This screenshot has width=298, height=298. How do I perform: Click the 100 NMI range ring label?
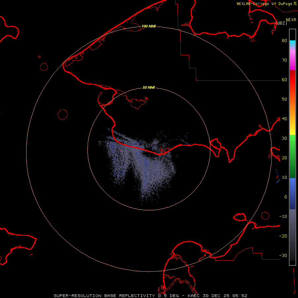tap(149, 26)
